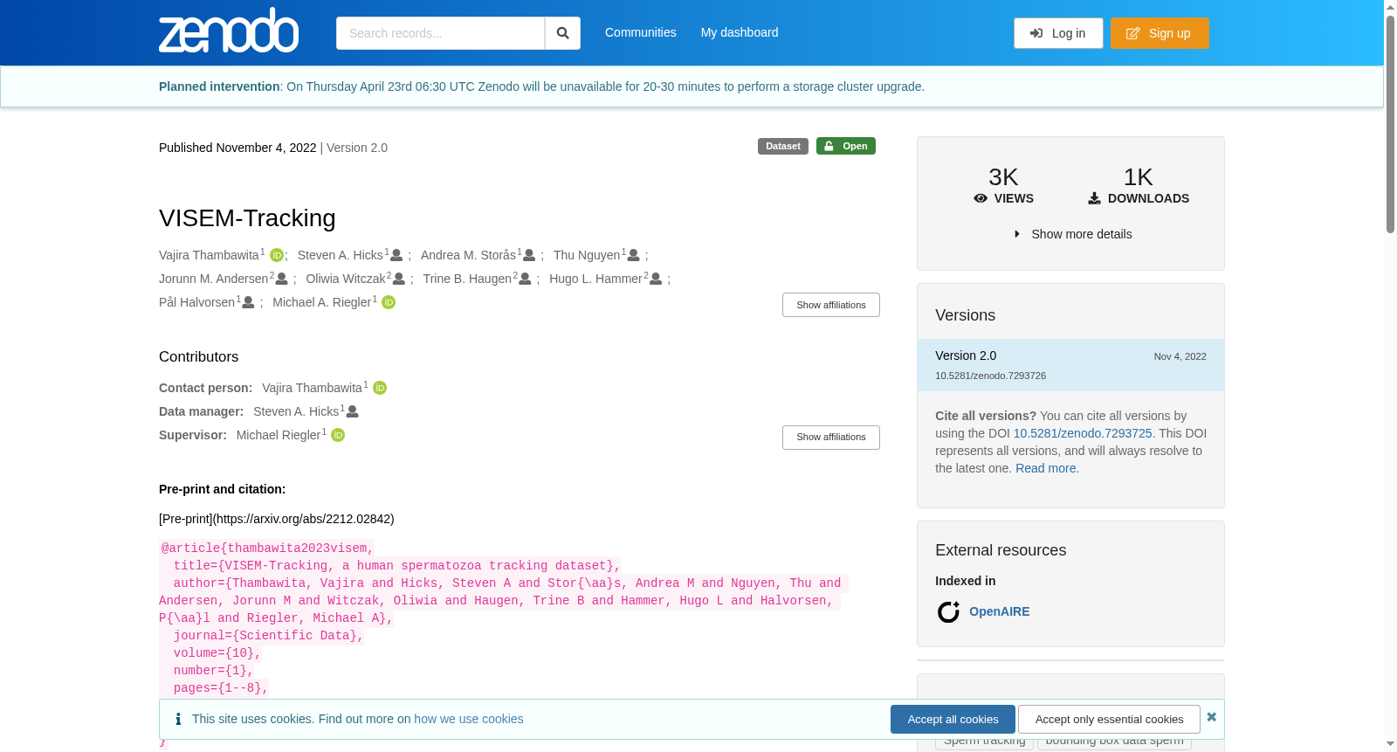This screenshot has height=752, width=1397.
Task: Close the cookie notice with the X
Action: coord(1211,717)
